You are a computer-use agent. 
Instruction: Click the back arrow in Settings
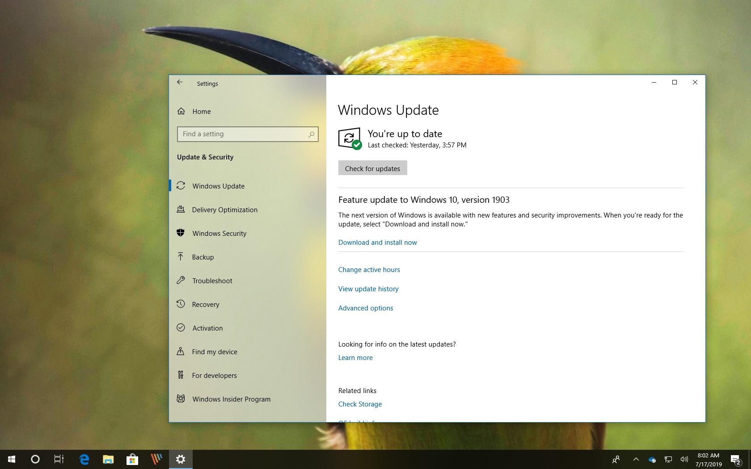click(180, 82)
